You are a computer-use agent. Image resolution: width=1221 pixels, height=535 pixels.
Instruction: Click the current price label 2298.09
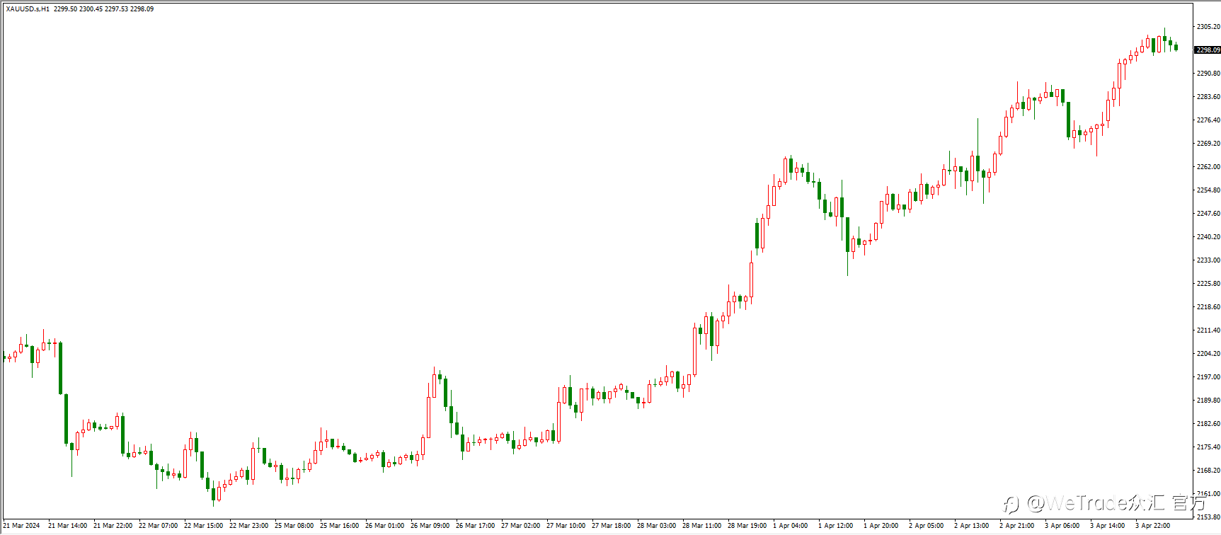[x=1208, y=50]
